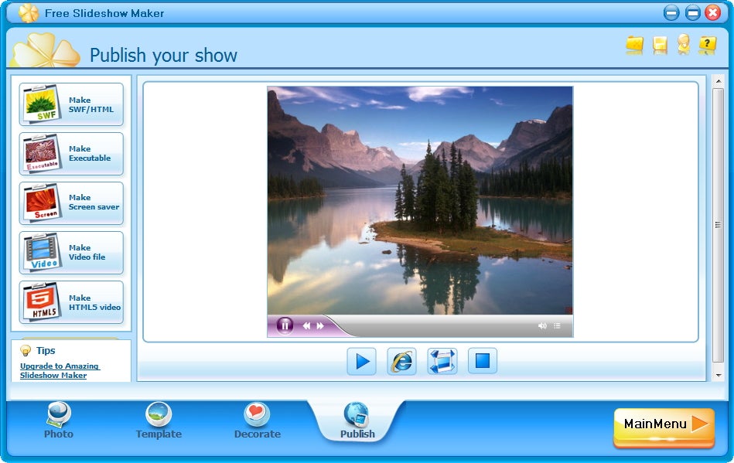Pause the slideshow in the player
The width and height of the screenshot is (734, 463).
point(285,325)
